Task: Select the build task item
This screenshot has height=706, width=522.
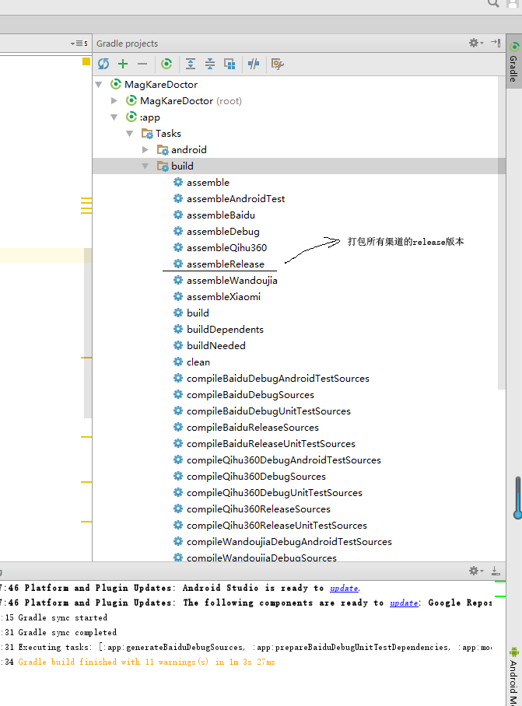Action: 198,313
